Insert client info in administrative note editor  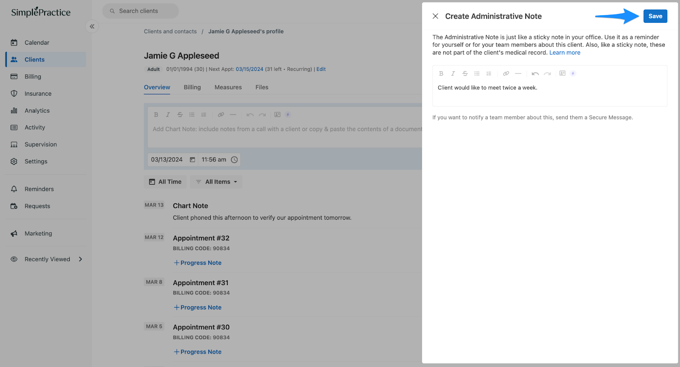(562, 73)
